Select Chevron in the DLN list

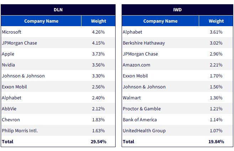coord(11,120)
